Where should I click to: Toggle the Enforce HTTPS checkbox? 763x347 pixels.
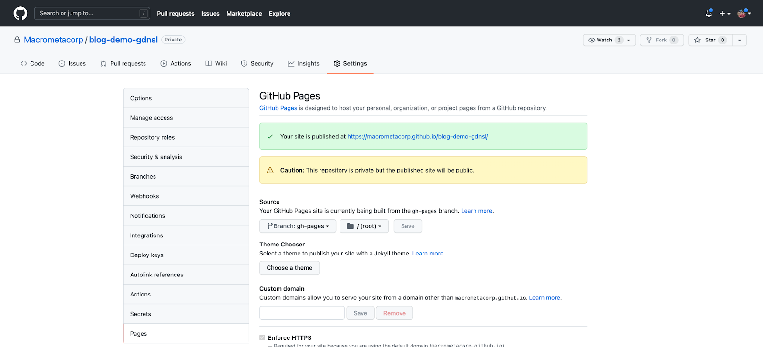click(262, 337)
